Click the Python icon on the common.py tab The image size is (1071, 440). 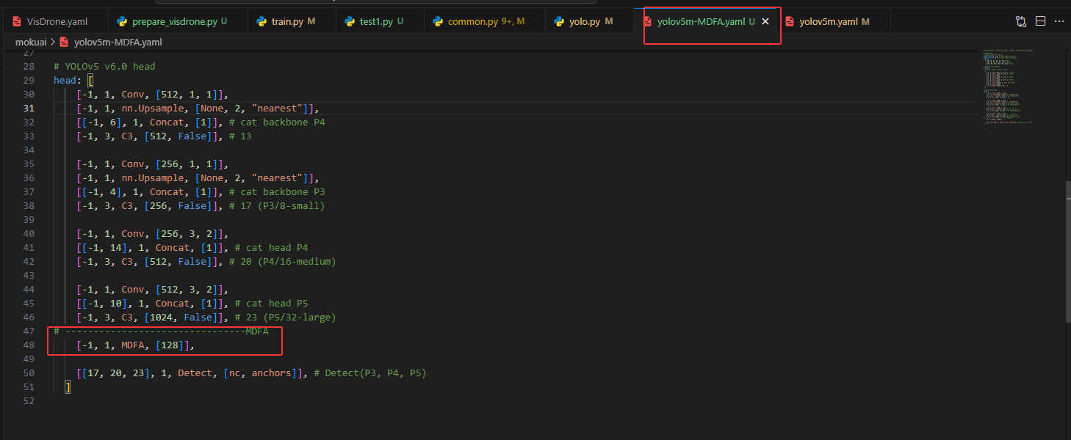click(439, 21)
